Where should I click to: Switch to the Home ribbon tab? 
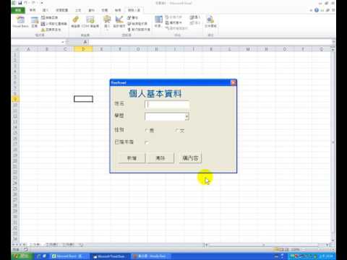33,10
